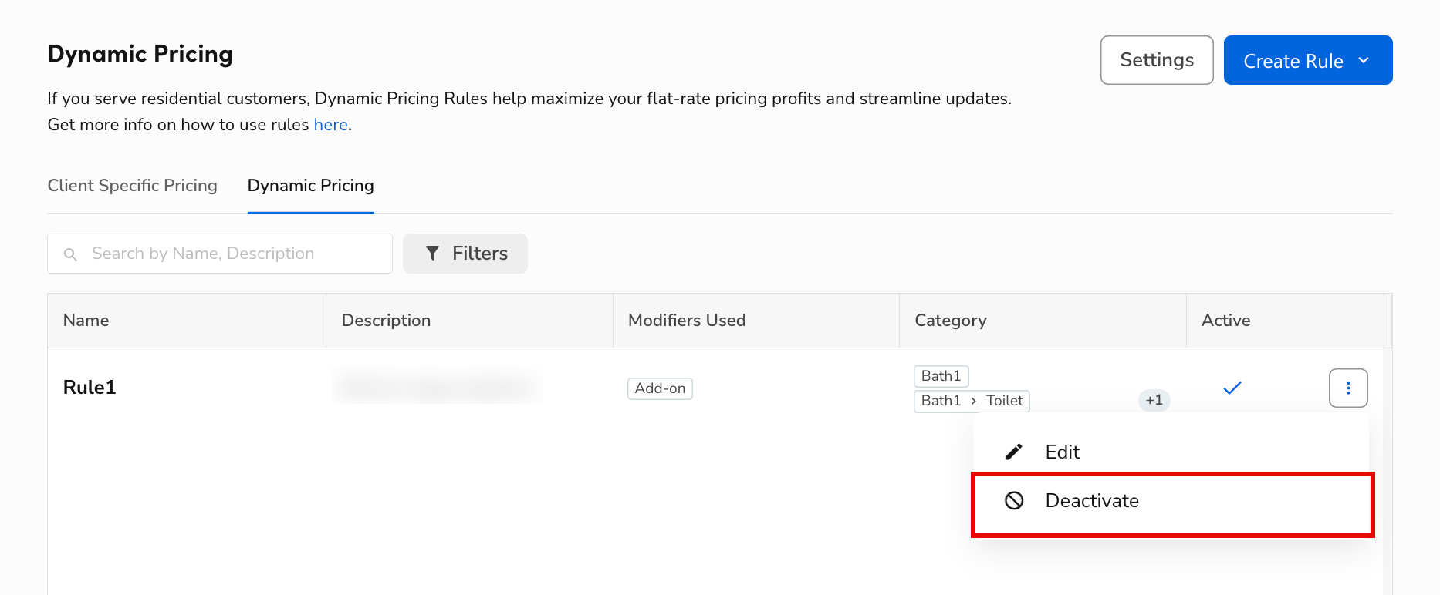Click the blue checkmark in the Active column
1440x595 pixels.
point(1232,388)
